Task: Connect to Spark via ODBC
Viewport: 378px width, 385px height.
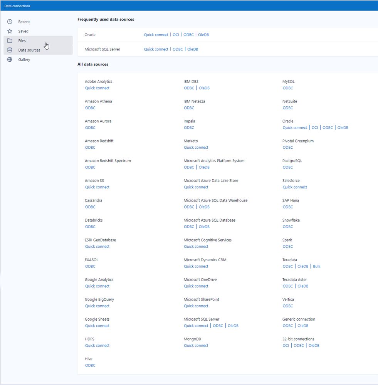Action: (288, 247)
